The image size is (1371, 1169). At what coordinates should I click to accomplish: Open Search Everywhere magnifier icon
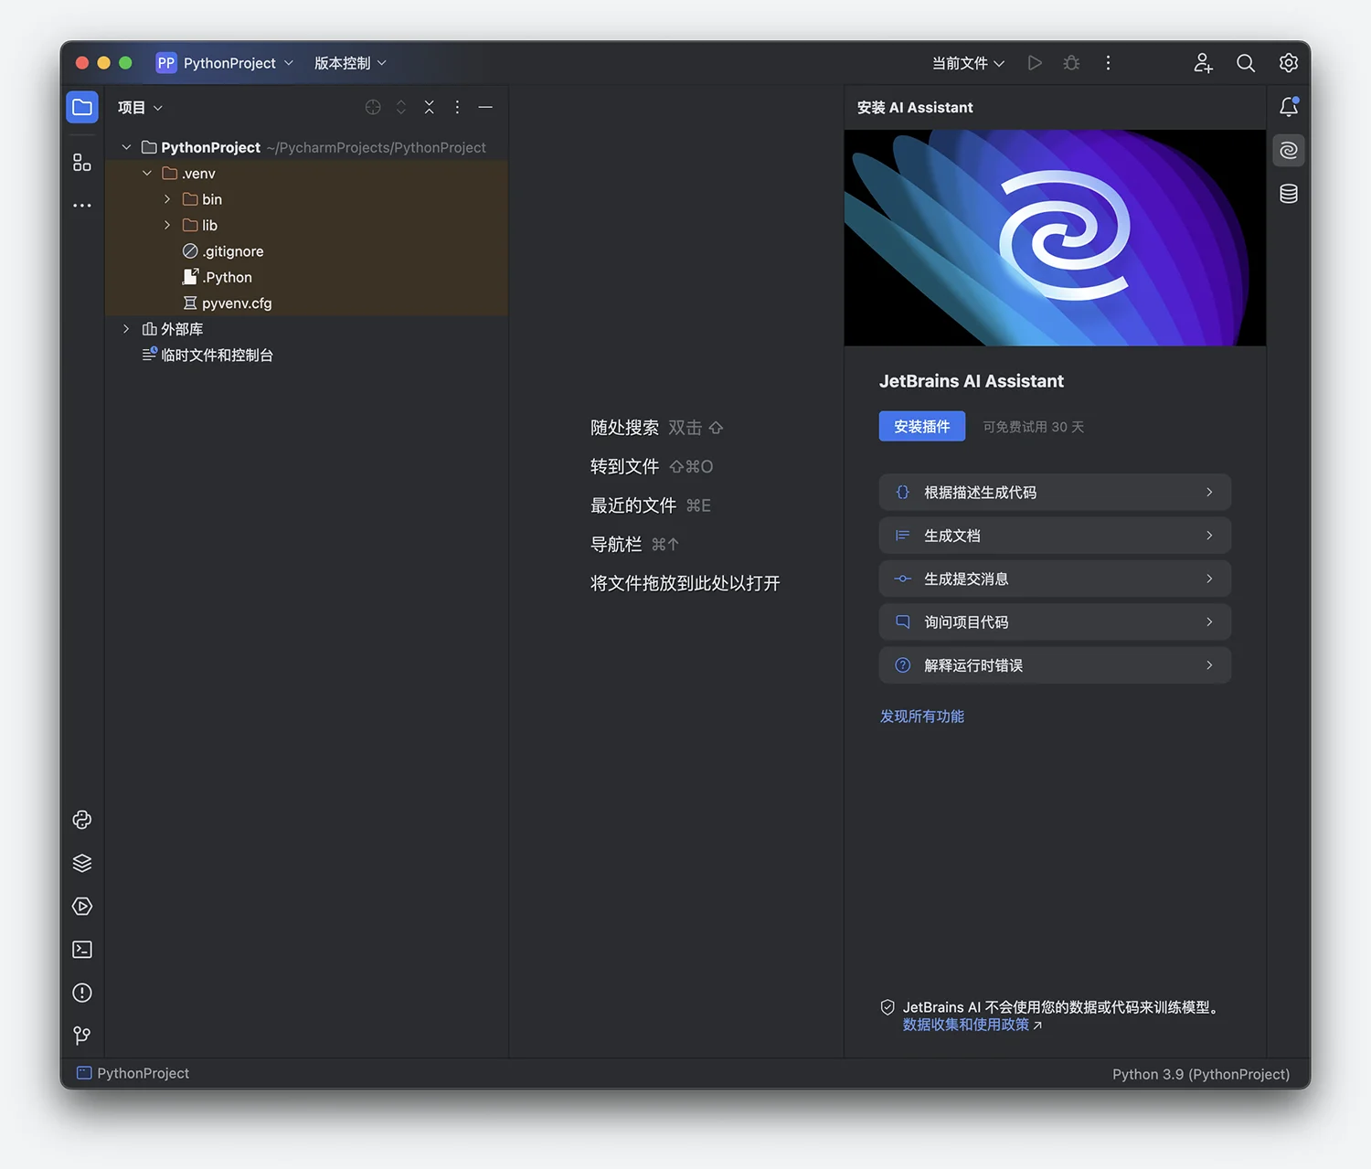coord(1246,63)
